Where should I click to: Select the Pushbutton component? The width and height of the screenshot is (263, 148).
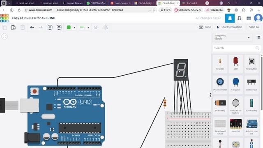click(251, 64)
